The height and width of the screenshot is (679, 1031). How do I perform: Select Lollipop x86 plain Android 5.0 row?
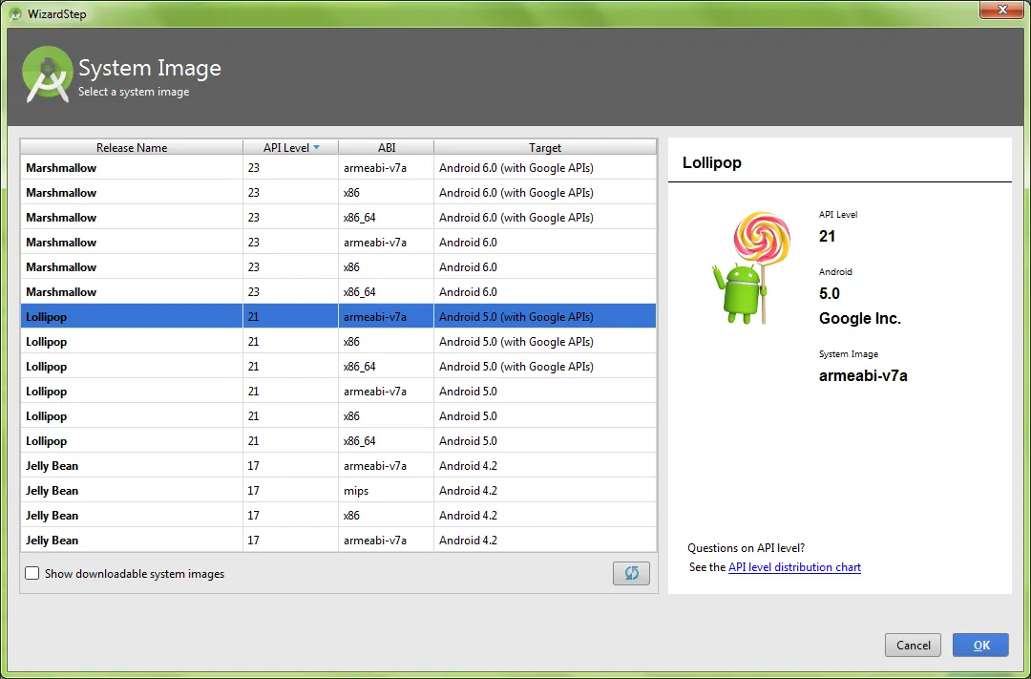339,415
